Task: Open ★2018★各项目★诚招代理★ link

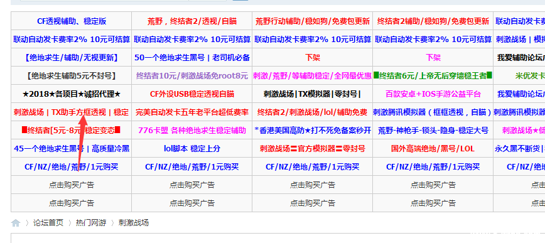Action: 72,94
